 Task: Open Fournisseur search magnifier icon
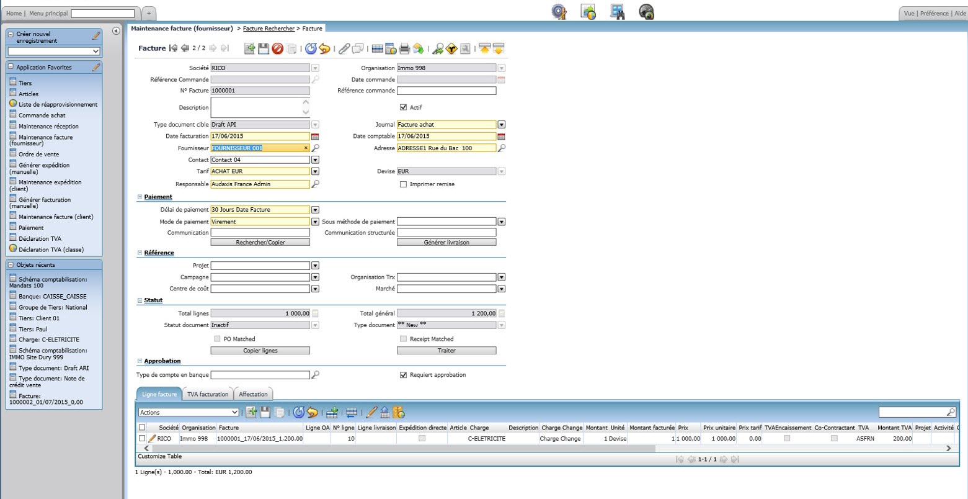click(x=316, y=148)
